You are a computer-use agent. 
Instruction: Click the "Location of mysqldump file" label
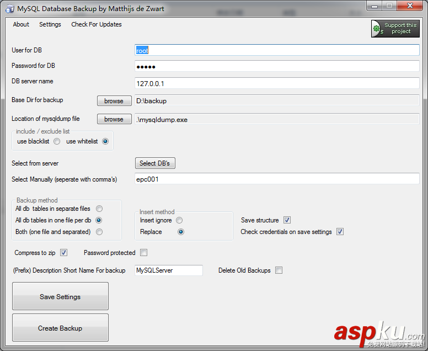coord(46,119)
